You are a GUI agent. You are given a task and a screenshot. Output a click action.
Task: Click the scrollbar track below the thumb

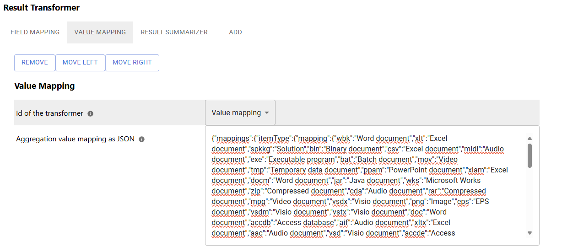[530, 199]
